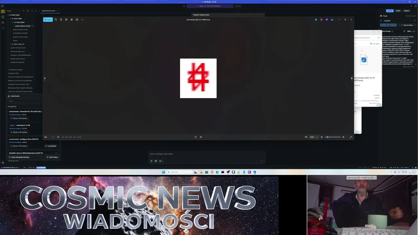Open My Models folder icon in sidebar

3,22
